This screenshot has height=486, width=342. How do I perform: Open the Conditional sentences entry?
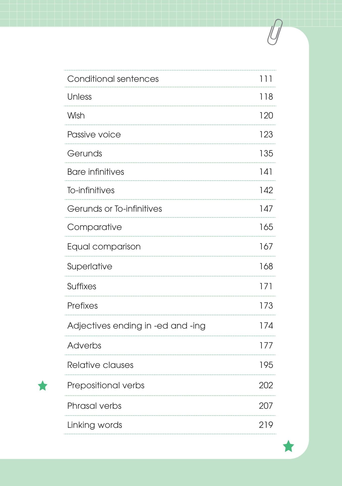coord(113,79)
